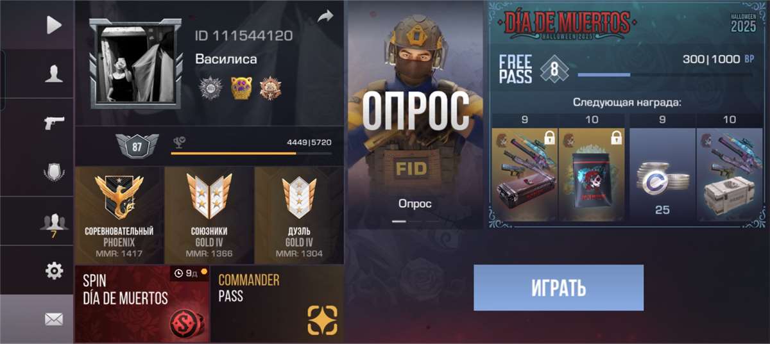Start a match with ИГРАТЬ button

559,288
